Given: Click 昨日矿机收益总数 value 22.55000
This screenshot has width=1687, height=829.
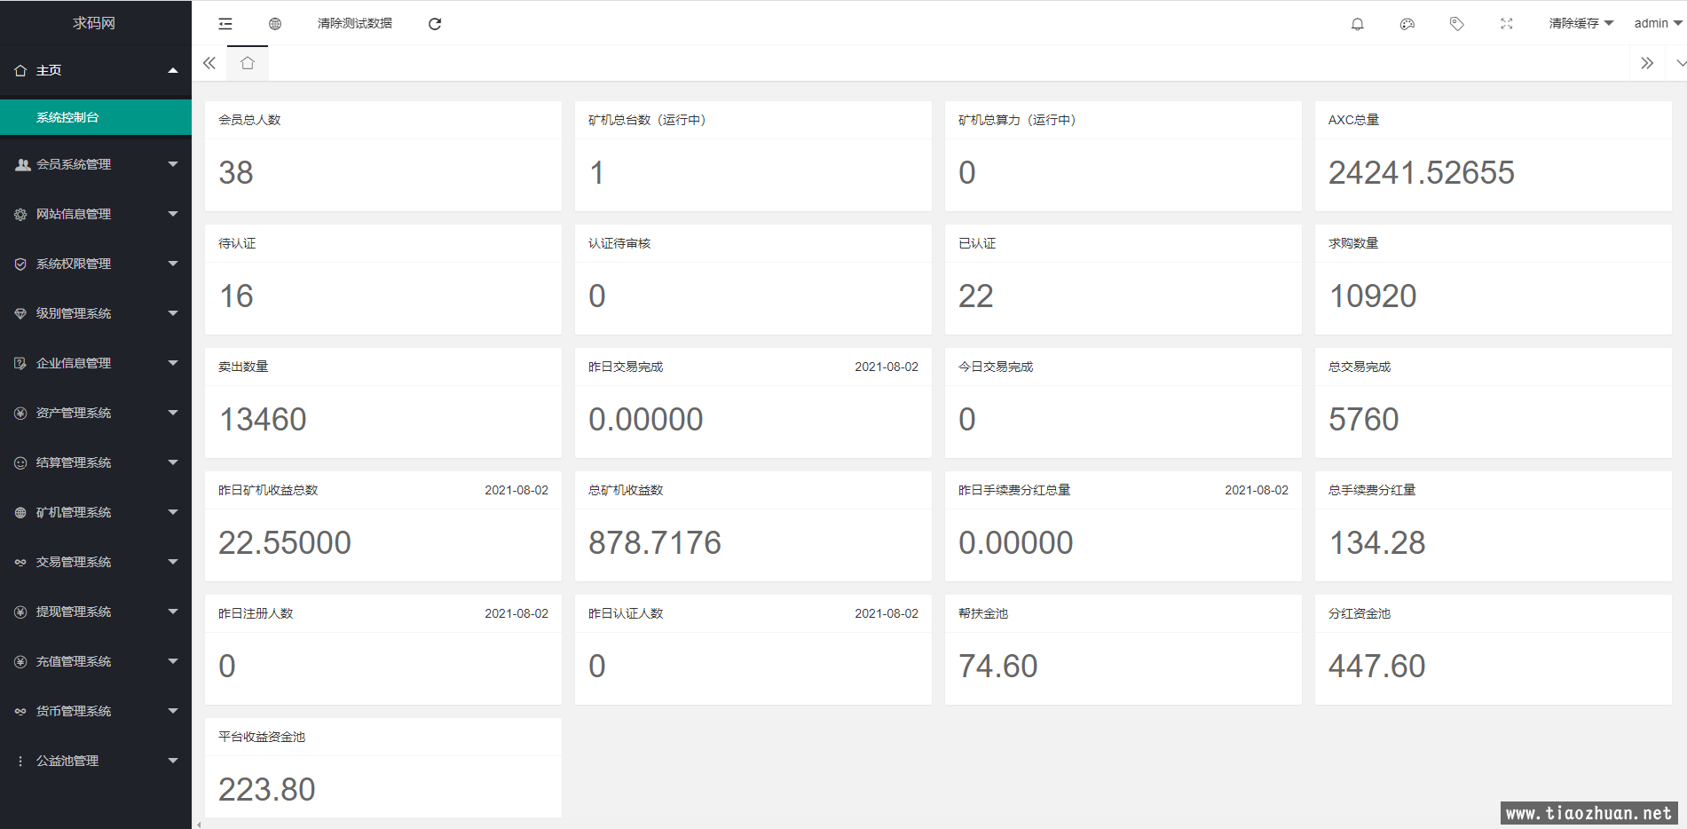Looking at the screenshot, I should pos(285,542).
